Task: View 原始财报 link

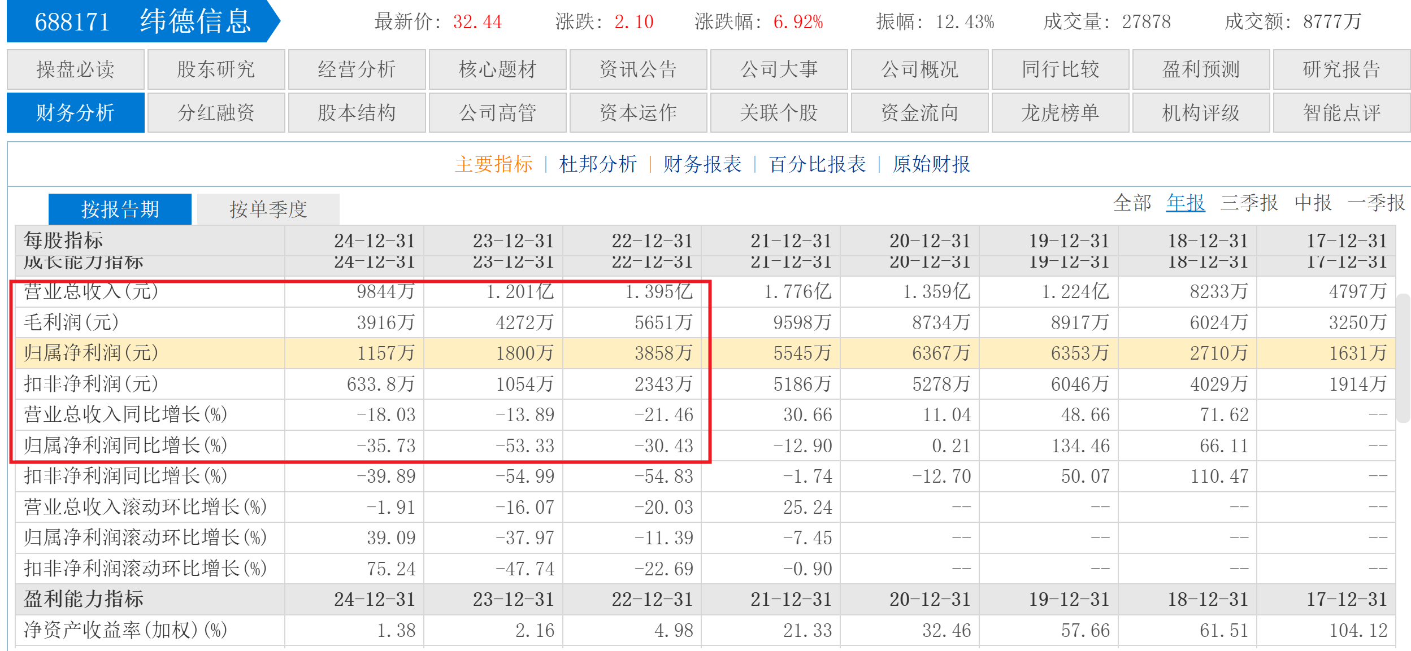Action: click(x=931, y=164)
